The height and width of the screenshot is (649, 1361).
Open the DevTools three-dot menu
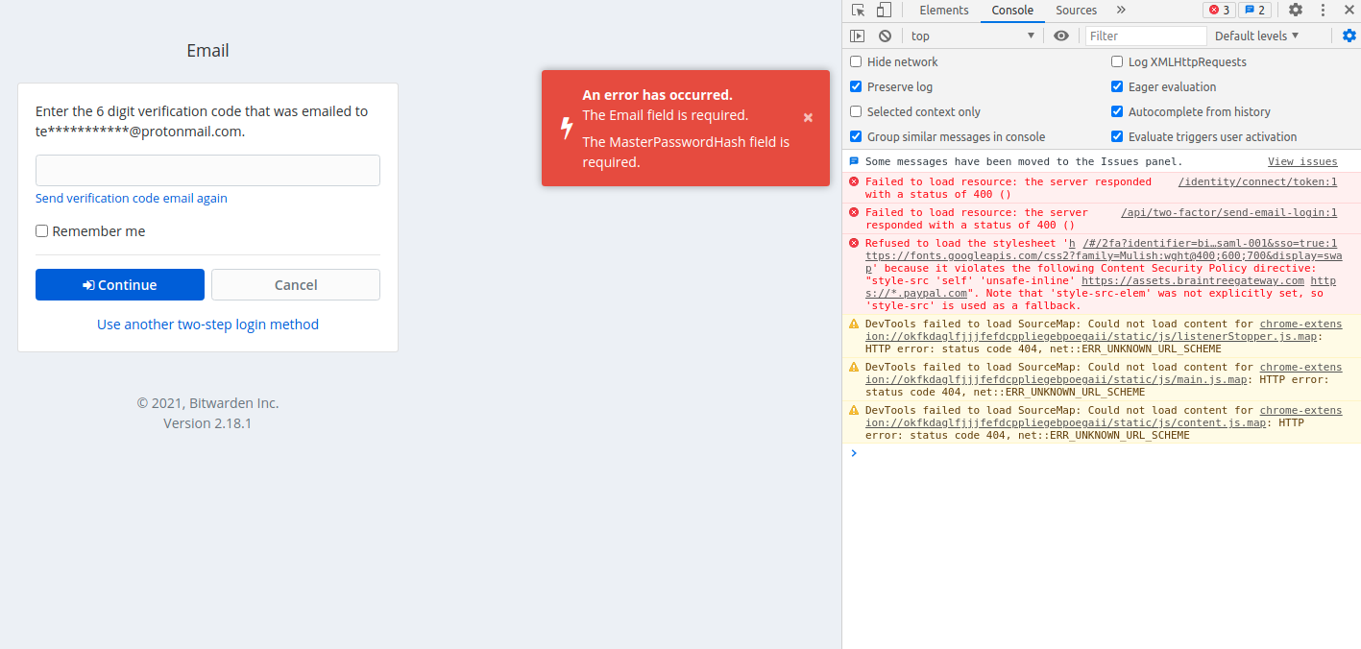(1323, 11)
